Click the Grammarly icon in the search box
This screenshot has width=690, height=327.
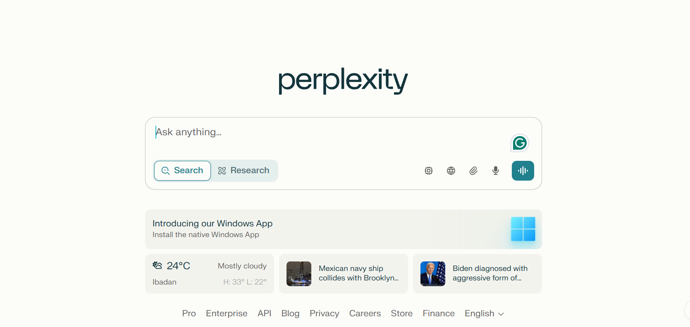(519, 143)
